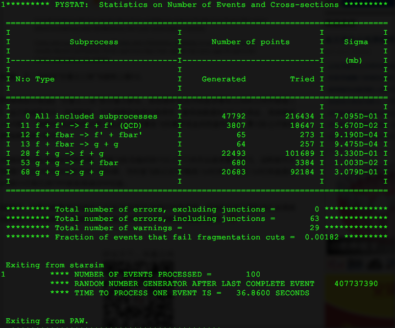Click generated value 3807
395x328 pixels.
click(x=236, y=126)
